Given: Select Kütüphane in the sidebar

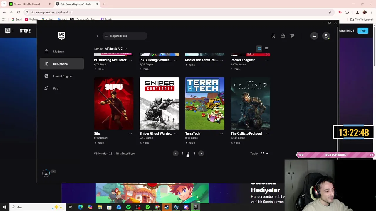Looking at the screenshot, I should 62,64.
